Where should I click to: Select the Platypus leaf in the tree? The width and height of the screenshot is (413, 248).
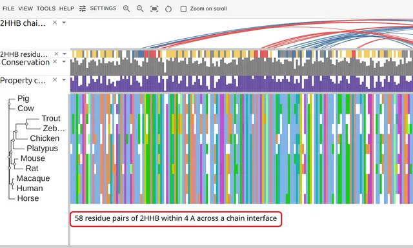tap(42, 148)
